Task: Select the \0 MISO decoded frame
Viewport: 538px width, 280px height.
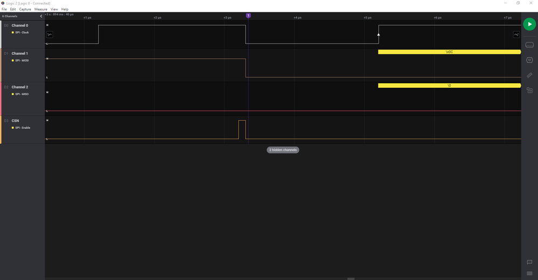Action: point(450,86)
